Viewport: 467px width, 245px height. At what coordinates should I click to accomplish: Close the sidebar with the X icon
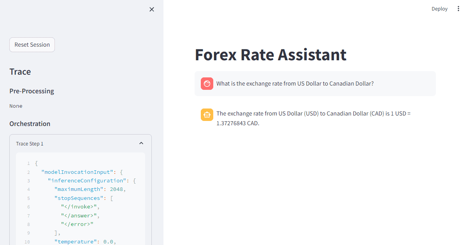152,9
